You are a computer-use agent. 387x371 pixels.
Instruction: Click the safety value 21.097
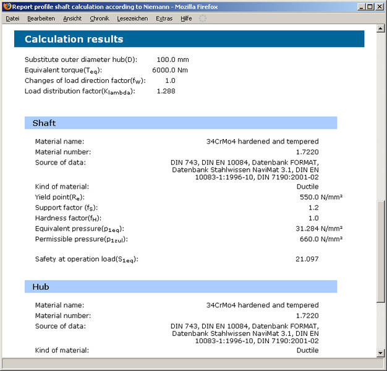(x=307, y=259)
